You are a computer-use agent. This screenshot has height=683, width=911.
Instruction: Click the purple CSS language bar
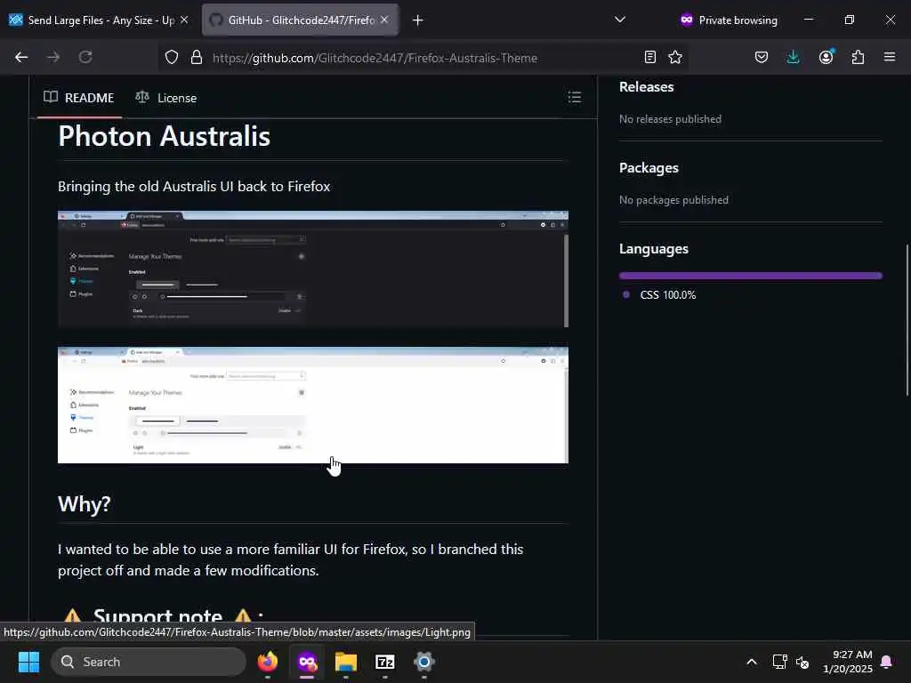[751, 276]
